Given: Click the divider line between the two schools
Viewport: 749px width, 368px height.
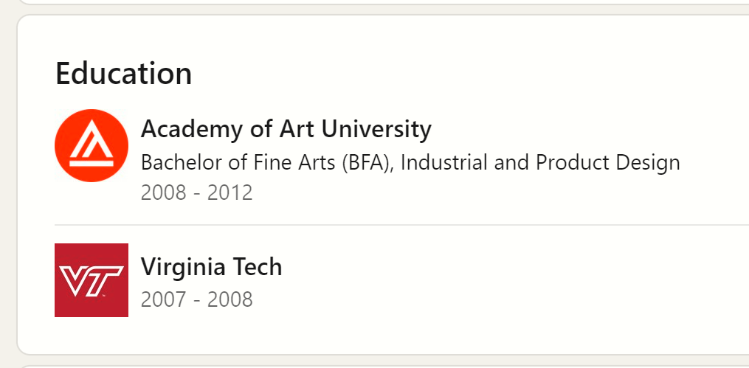Looking at the screenshot, I should [401, 224].
